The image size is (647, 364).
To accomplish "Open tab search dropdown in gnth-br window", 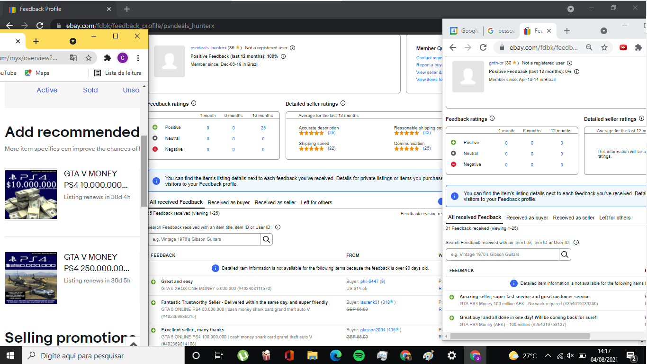I will [x=603, y=31].
